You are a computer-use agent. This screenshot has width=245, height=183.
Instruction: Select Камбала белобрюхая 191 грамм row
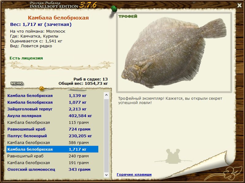click(x=52, y=163)
